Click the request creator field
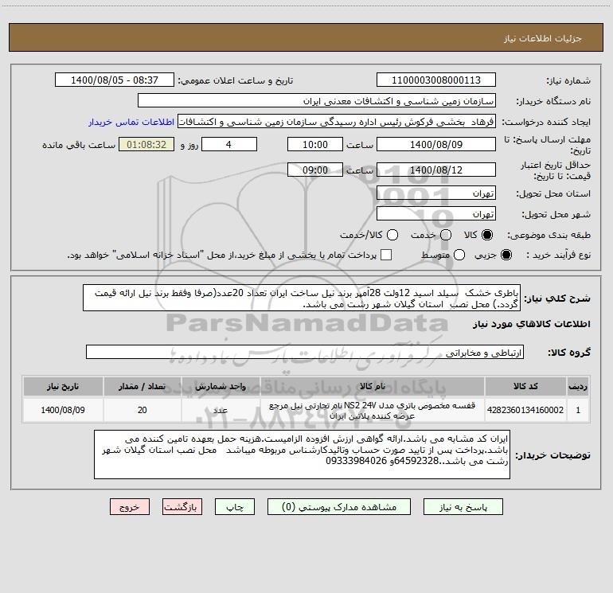Screen dimensions: 613x593 337,121
